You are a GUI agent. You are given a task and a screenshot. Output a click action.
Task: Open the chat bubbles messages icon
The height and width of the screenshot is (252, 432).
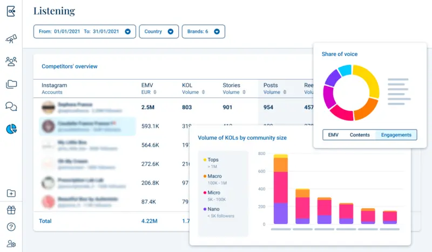(x=11, y=106)
